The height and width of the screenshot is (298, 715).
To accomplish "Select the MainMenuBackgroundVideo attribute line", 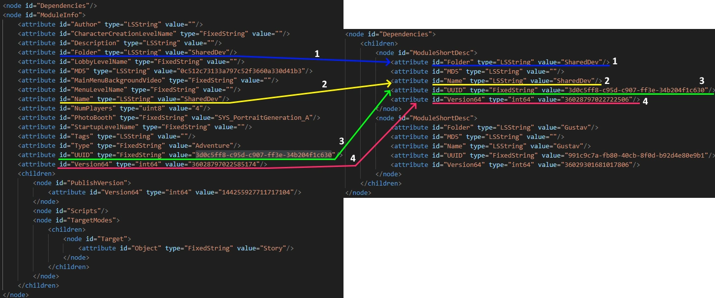I will click(148, 81).
